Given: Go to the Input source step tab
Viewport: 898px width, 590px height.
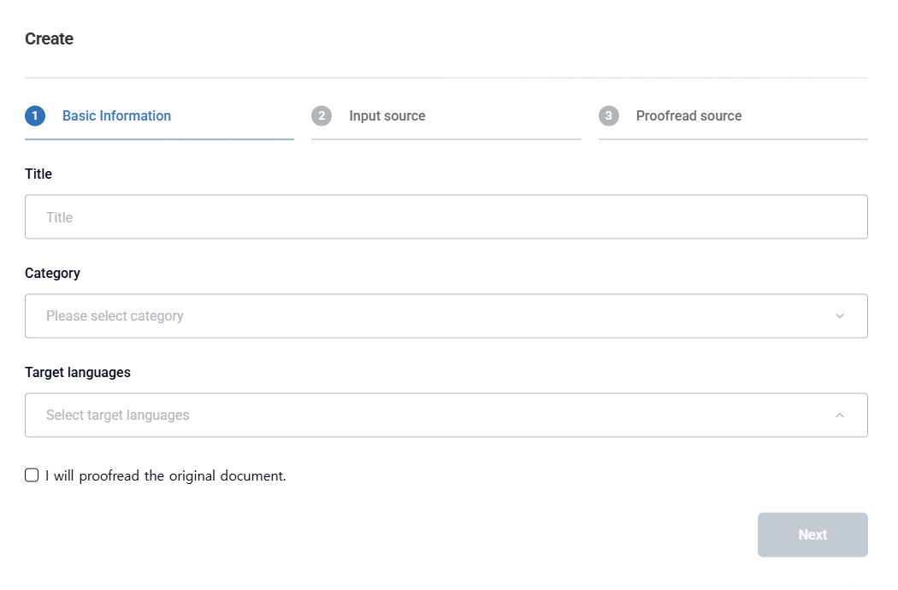Looking at the screenshot, I should tap(387, 116).
